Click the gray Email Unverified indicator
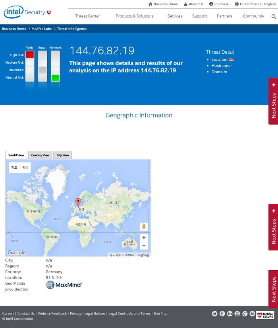Image resolution: width=278 pixels, height=328 pixels. (x=42, y=70)
